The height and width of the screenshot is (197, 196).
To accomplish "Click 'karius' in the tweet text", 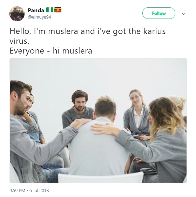I will pyautogui.click(x=155, y=31).
